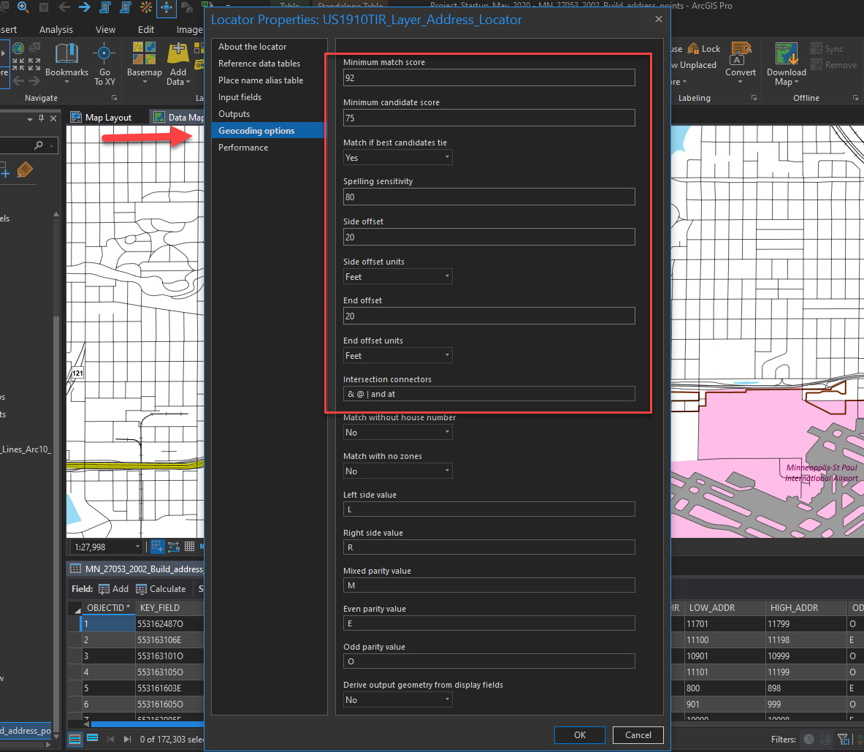Image resolution: width=864 pixels, height=752 pixels.
Task: Lock the labels with the Lock button
Action: click(704, 49)
